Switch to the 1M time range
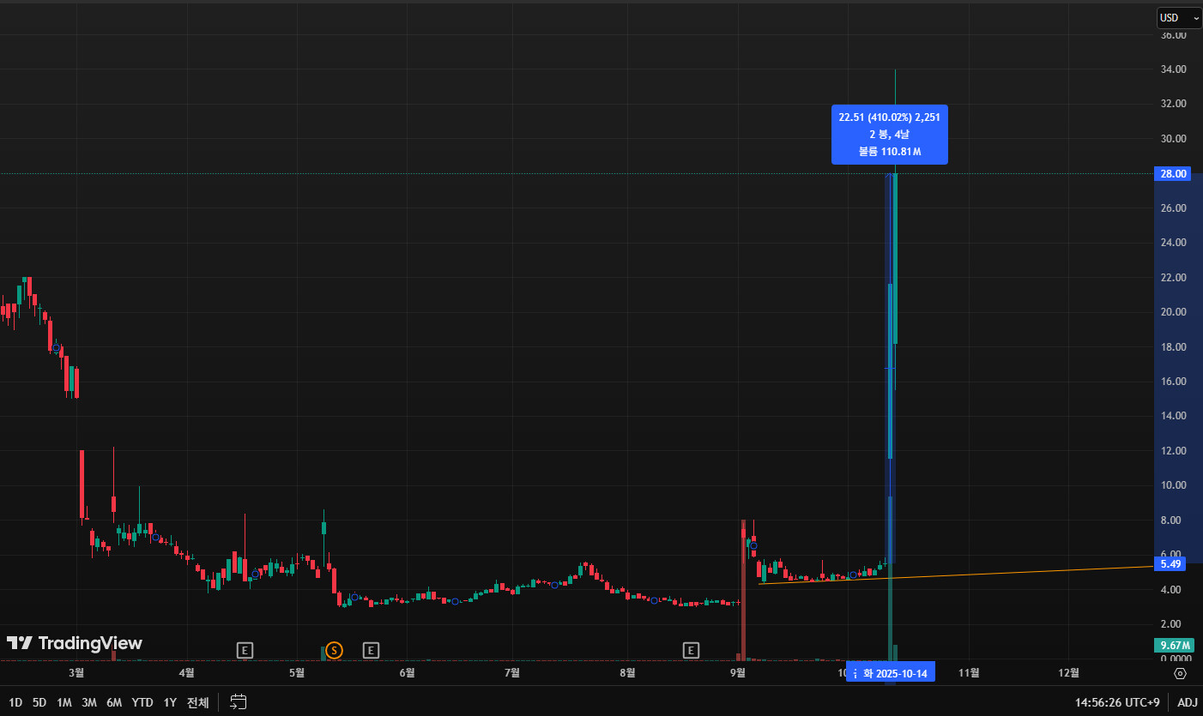Viewport: 1203px width, 716px height. (x=64, y=702)
